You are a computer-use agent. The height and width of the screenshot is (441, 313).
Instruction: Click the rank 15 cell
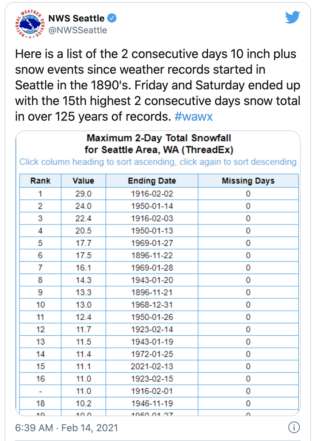[40, 366]
